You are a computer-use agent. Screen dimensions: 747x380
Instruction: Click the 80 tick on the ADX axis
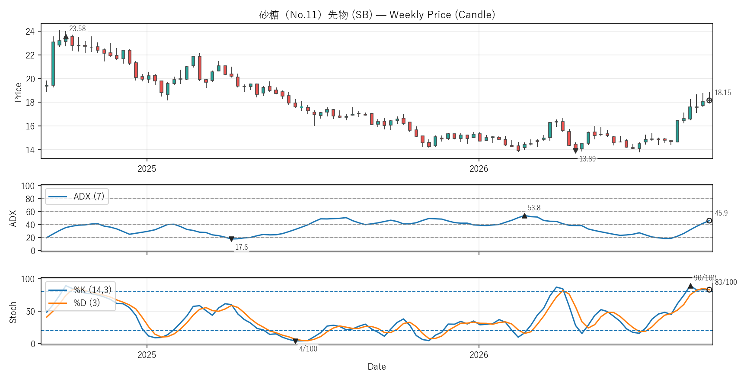click(30, 199)
